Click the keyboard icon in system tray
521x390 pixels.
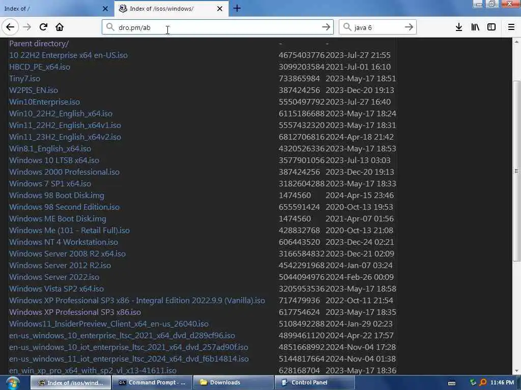(452, 383)
